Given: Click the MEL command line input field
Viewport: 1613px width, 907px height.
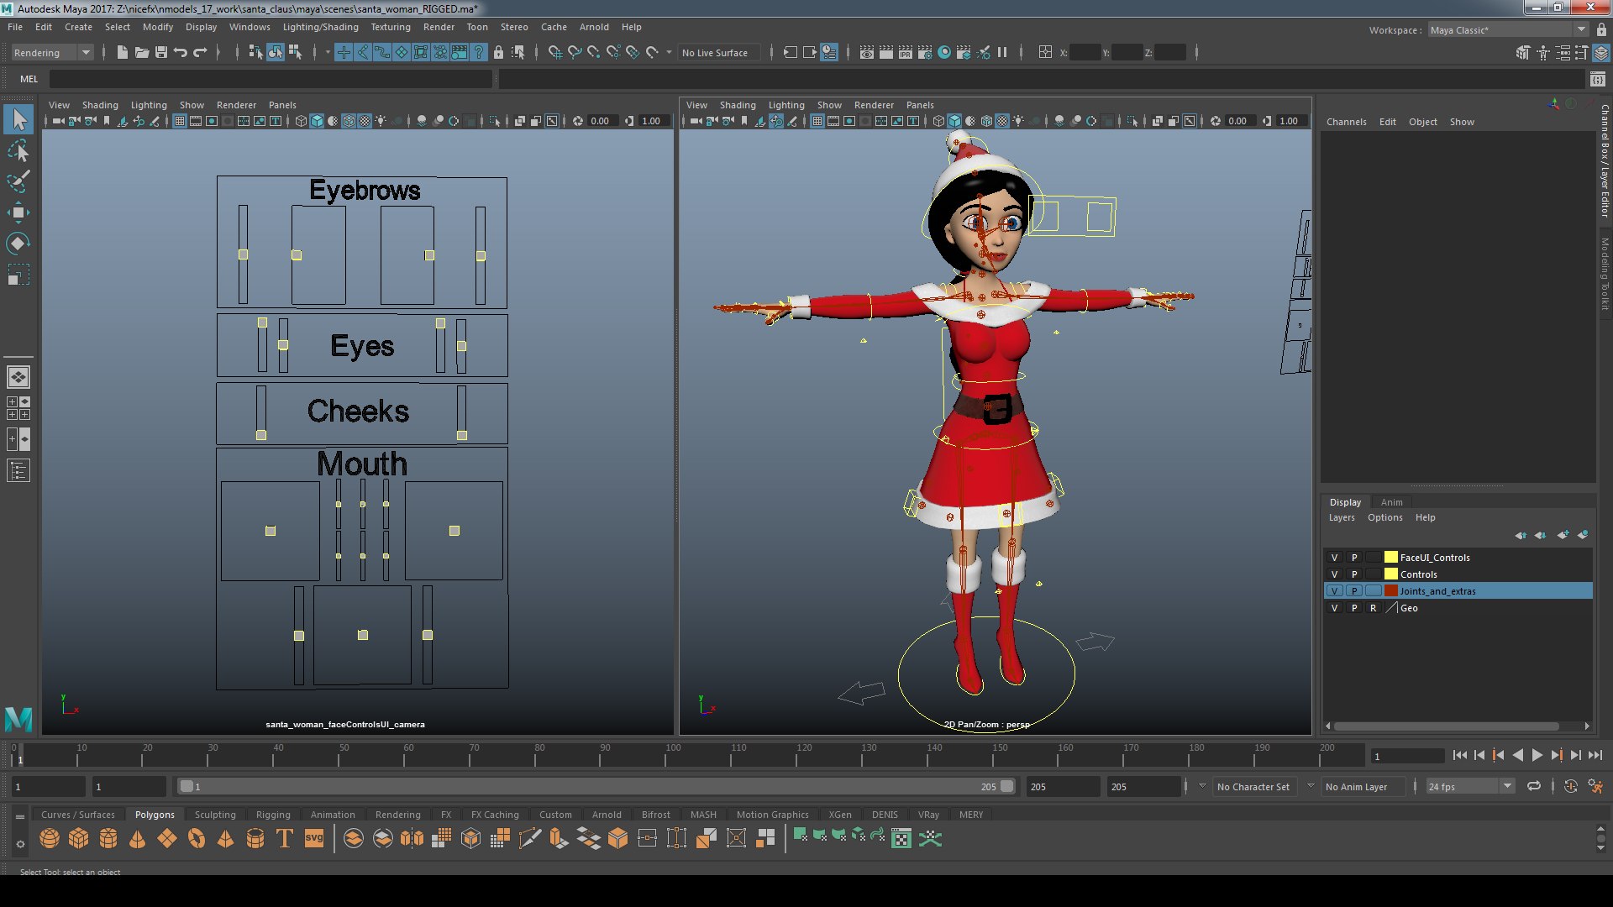Looking at the screenshot, I should (x=271, y=79).
